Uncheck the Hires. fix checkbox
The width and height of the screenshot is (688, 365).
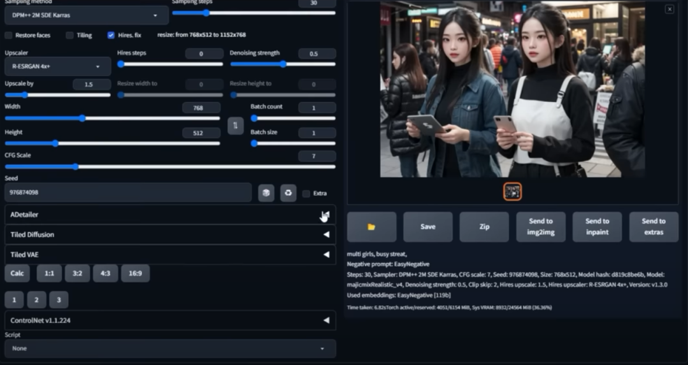[111, 35]
